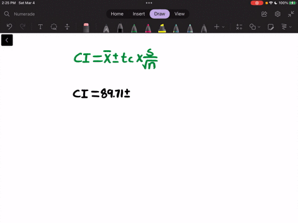Go back with the chevron button
Viewport: 298px width, 223px height.
point(7,40)
